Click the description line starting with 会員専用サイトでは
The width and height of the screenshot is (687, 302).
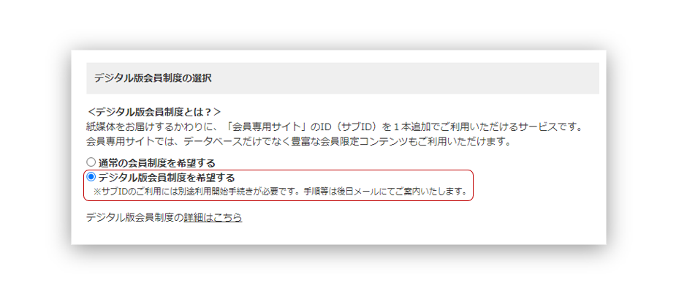299,142
